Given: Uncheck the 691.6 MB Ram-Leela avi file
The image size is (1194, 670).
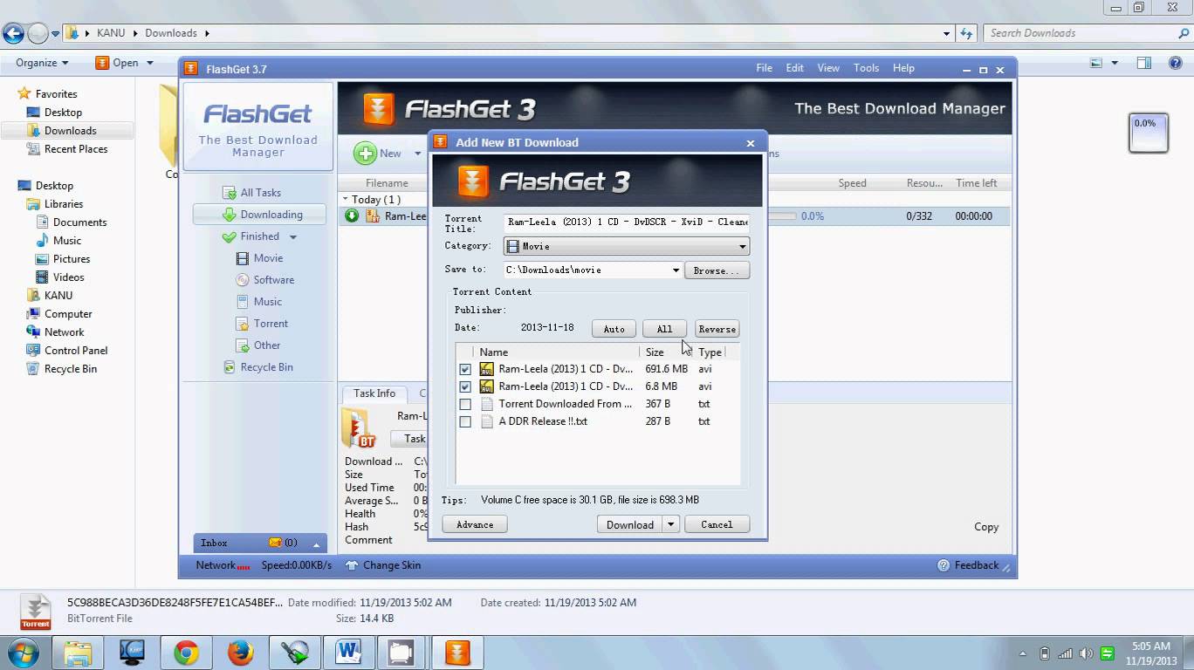Looking at the screenshot, I should point(465,369).
